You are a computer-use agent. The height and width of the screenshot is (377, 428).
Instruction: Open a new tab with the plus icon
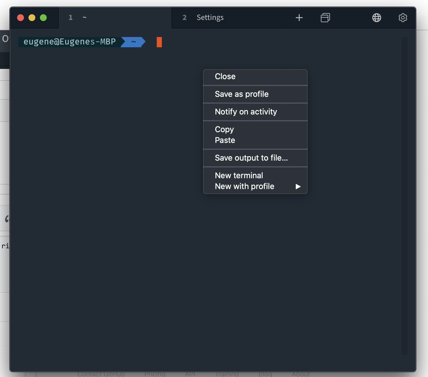[x=299, y=18]
